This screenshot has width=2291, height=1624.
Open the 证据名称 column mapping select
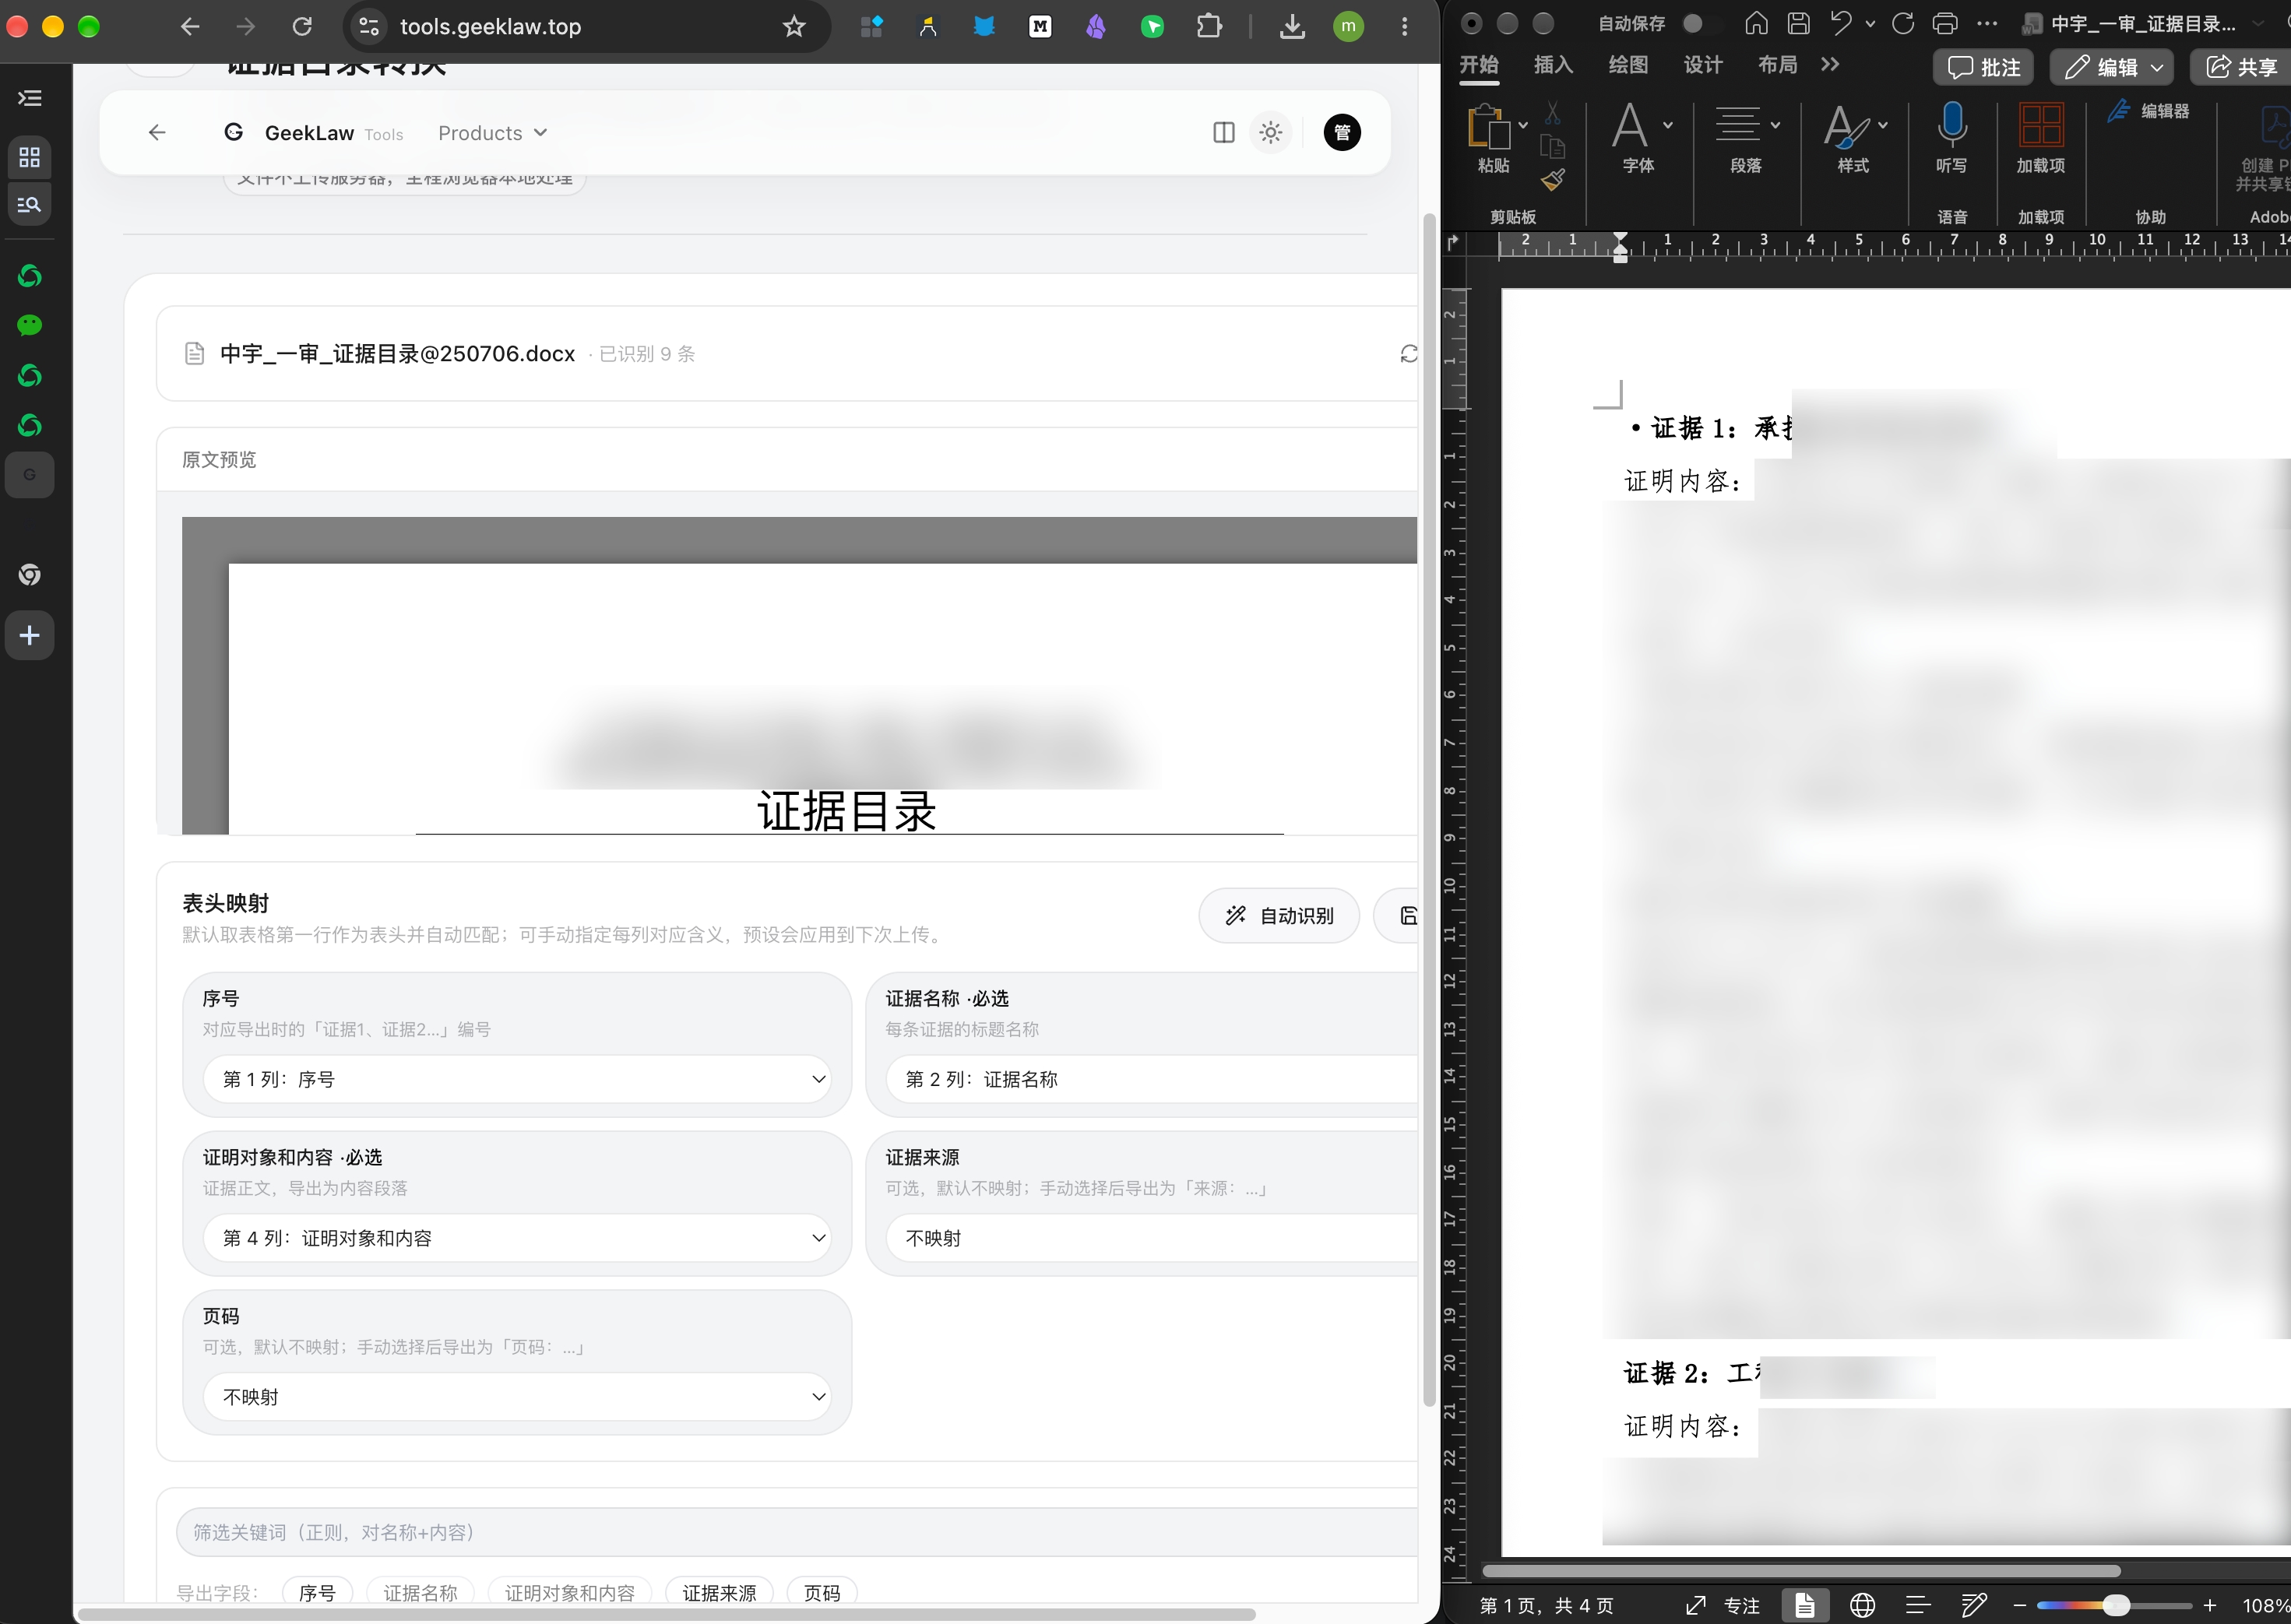tap(1151, 1079)
